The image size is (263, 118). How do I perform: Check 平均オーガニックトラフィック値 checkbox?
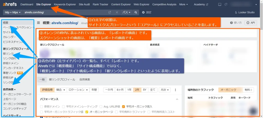point(41,112)
